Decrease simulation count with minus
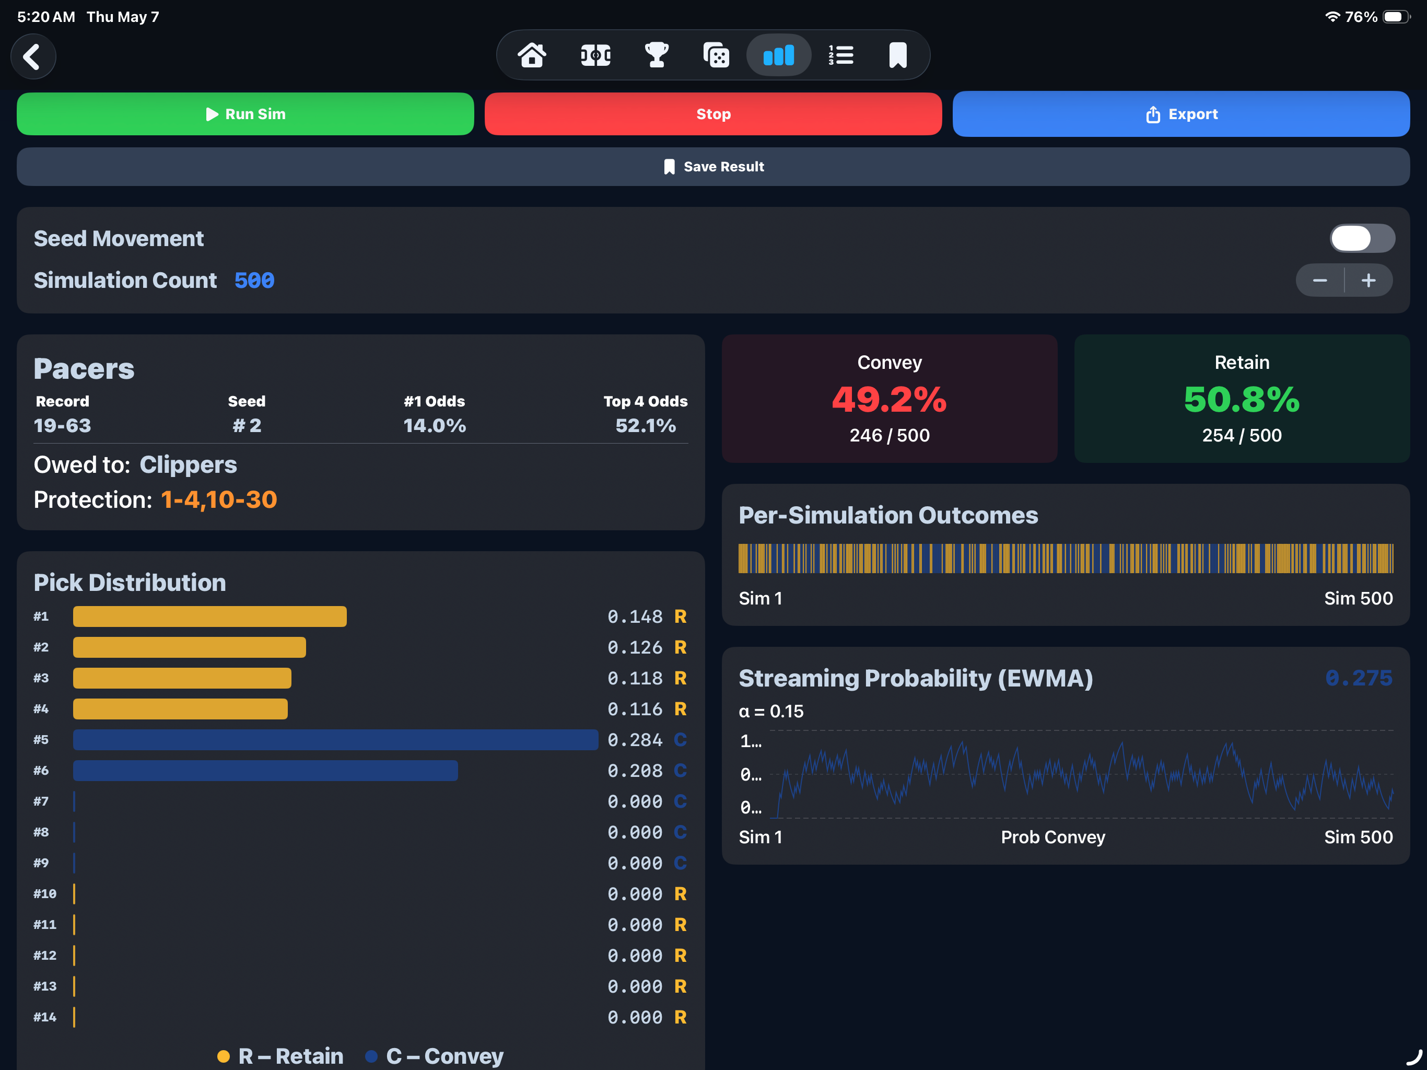1427x1070 pixels. coord(1320,281)
